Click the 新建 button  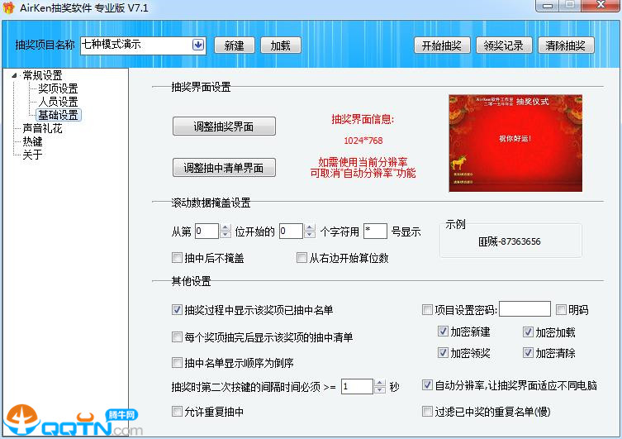pos(234,45)
